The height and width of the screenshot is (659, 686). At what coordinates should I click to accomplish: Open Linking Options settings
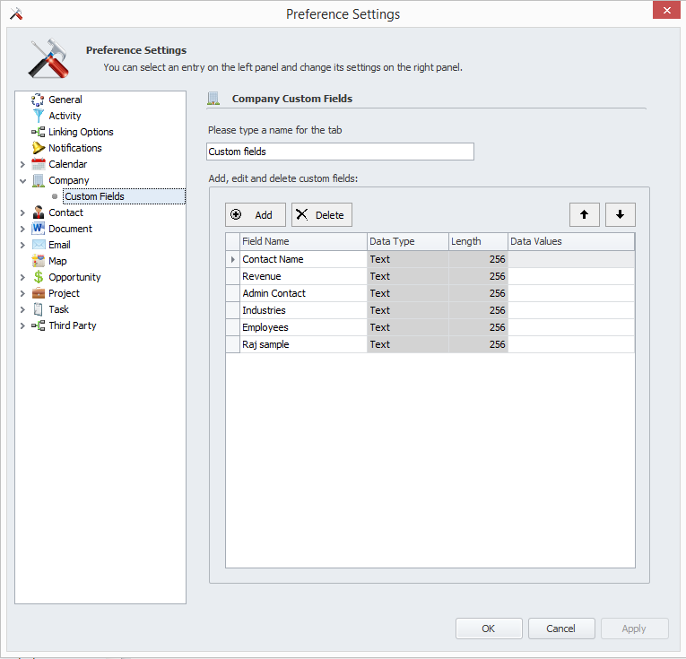click(x=81, y=132)
